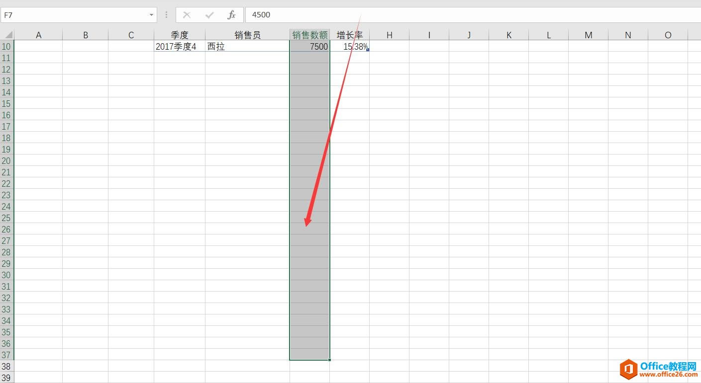Screen dimensions: 701x383
Task: Click the Office hexagon logo in the watermark
Action: point(629,371)
